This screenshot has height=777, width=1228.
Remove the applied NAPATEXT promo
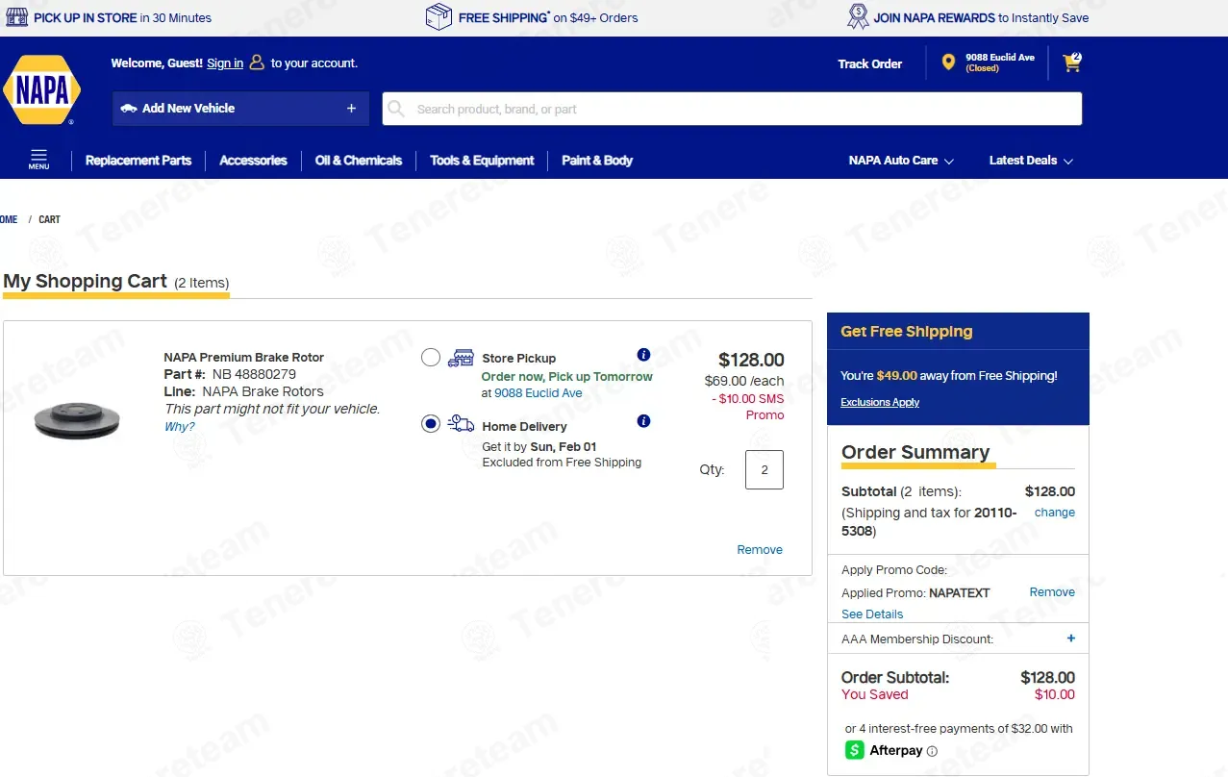(x=1052, y=592)
